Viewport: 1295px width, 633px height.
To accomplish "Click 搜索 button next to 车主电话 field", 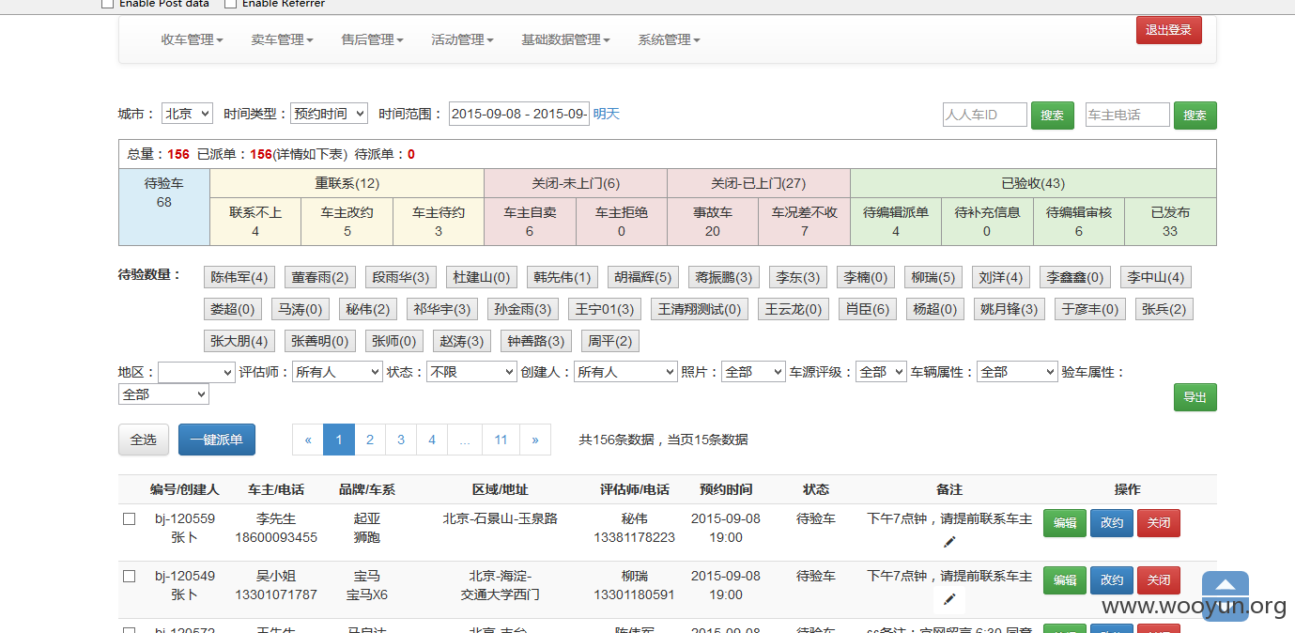I will pos(1195,116).
